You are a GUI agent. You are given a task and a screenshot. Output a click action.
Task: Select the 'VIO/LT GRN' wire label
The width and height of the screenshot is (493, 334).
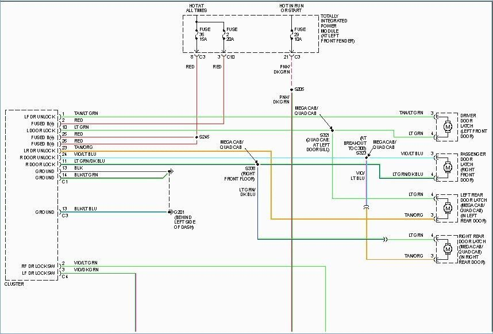point(86,263)
